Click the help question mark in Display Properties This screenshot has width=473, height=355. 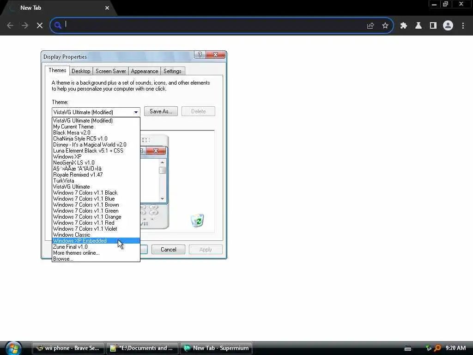(200, 55)
